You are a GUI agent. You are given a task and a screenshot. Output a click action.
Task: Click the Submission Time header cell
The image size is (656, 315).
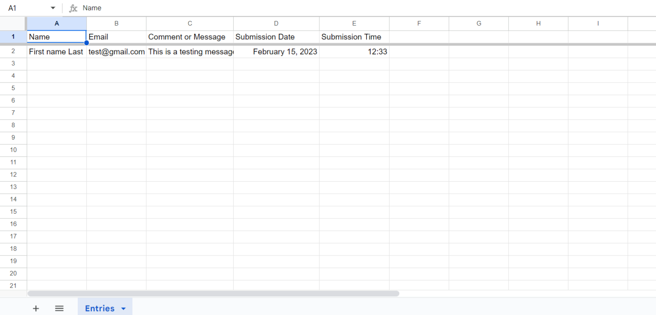point(354,37)
